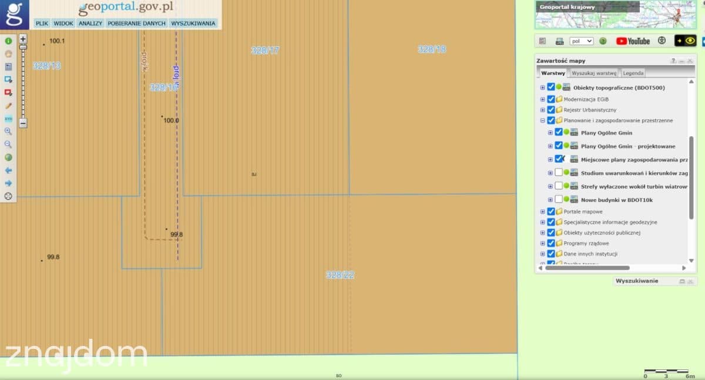705x380 pixels.
Task: Select the zoom in magnifier tool
Action: pos(8,132)
